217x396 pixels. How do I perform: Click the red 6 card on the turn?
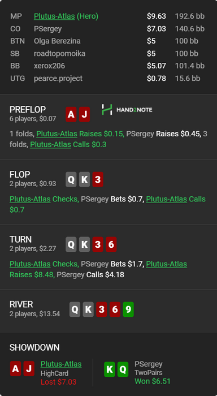[x=111, y=244]
